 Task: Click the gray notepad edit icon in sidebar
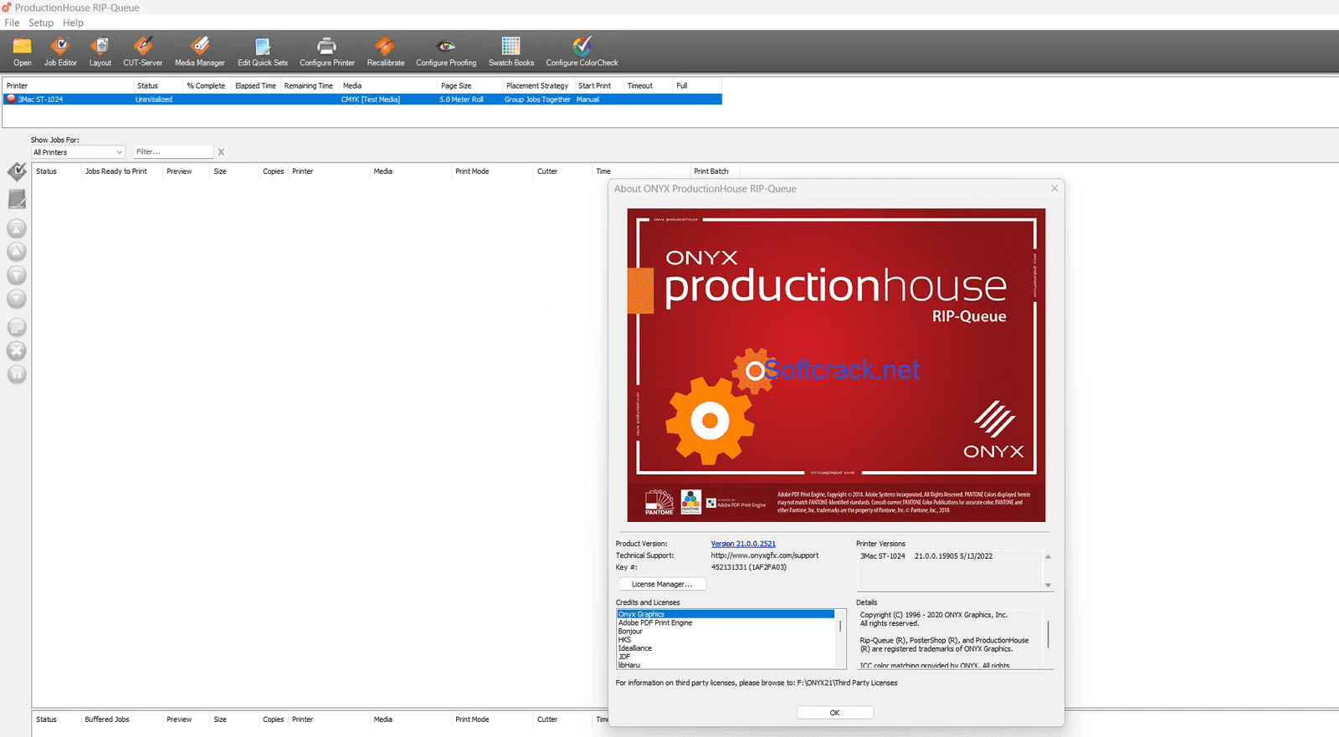(17, 199)
